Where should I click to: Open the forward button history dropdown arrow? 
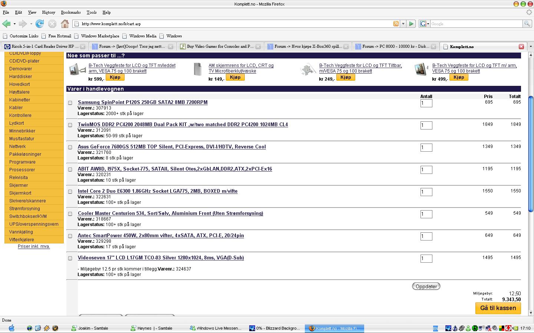coord(31,24)
